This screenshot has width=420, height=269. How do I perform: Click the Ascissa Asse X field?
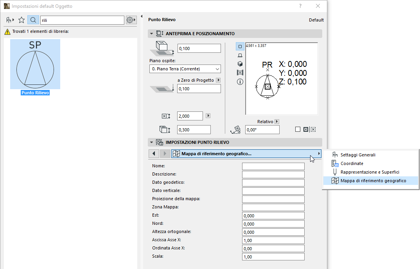click(x=273, y=240)
